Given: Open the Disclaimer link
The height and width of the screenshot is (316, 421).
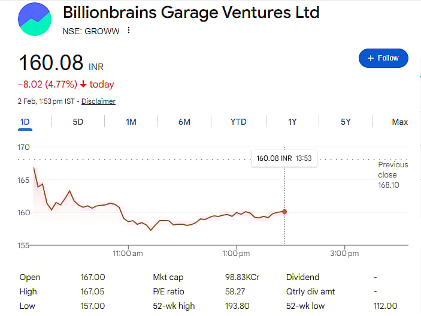Looking at the screenshot, I should pyautogui.click(x=98, y=101).
